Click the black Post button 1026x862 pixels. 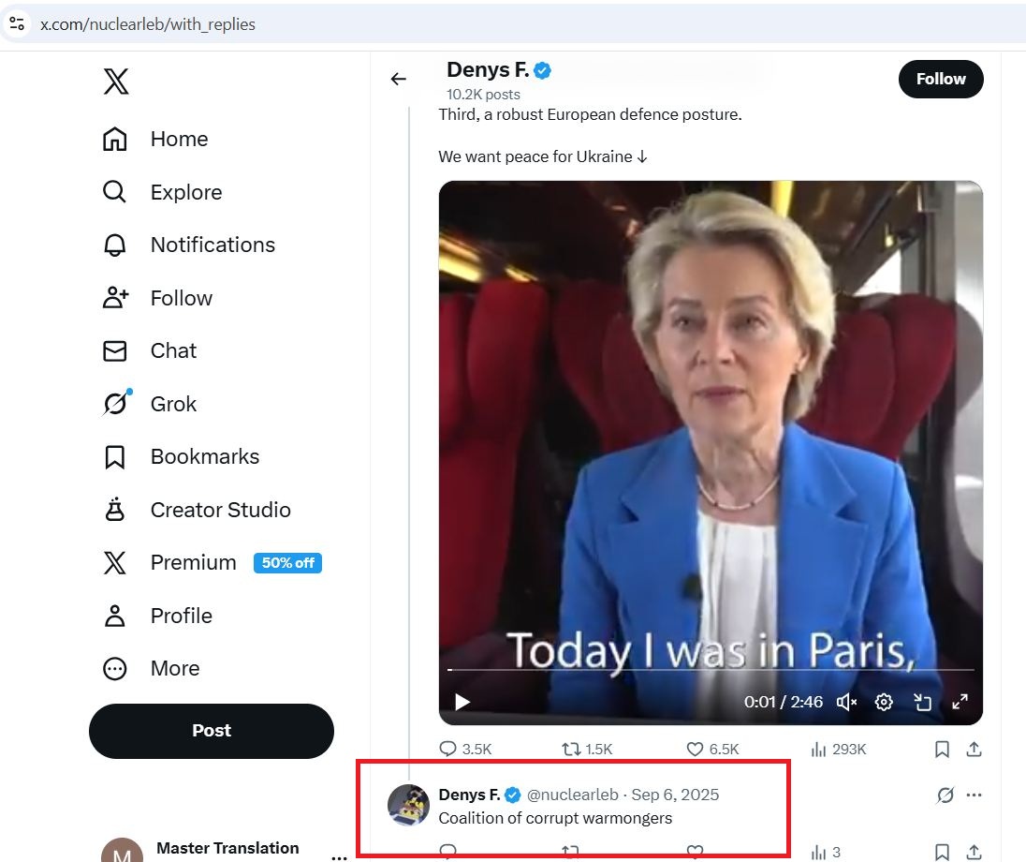pyautogui.click(x=212, y=731)
